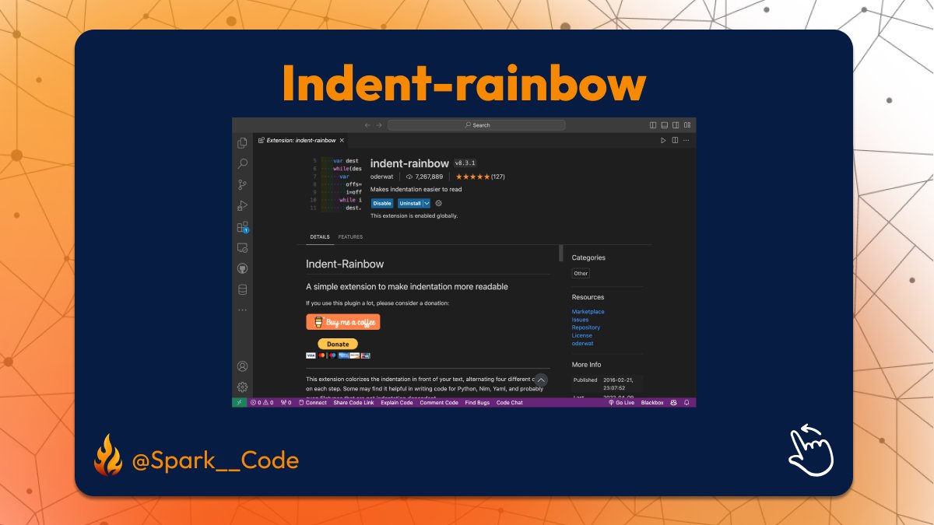The width and height of the screenshot is (934, 525).
Task: Click Explain Code in status bar
Action: click(x=397, y=403)
